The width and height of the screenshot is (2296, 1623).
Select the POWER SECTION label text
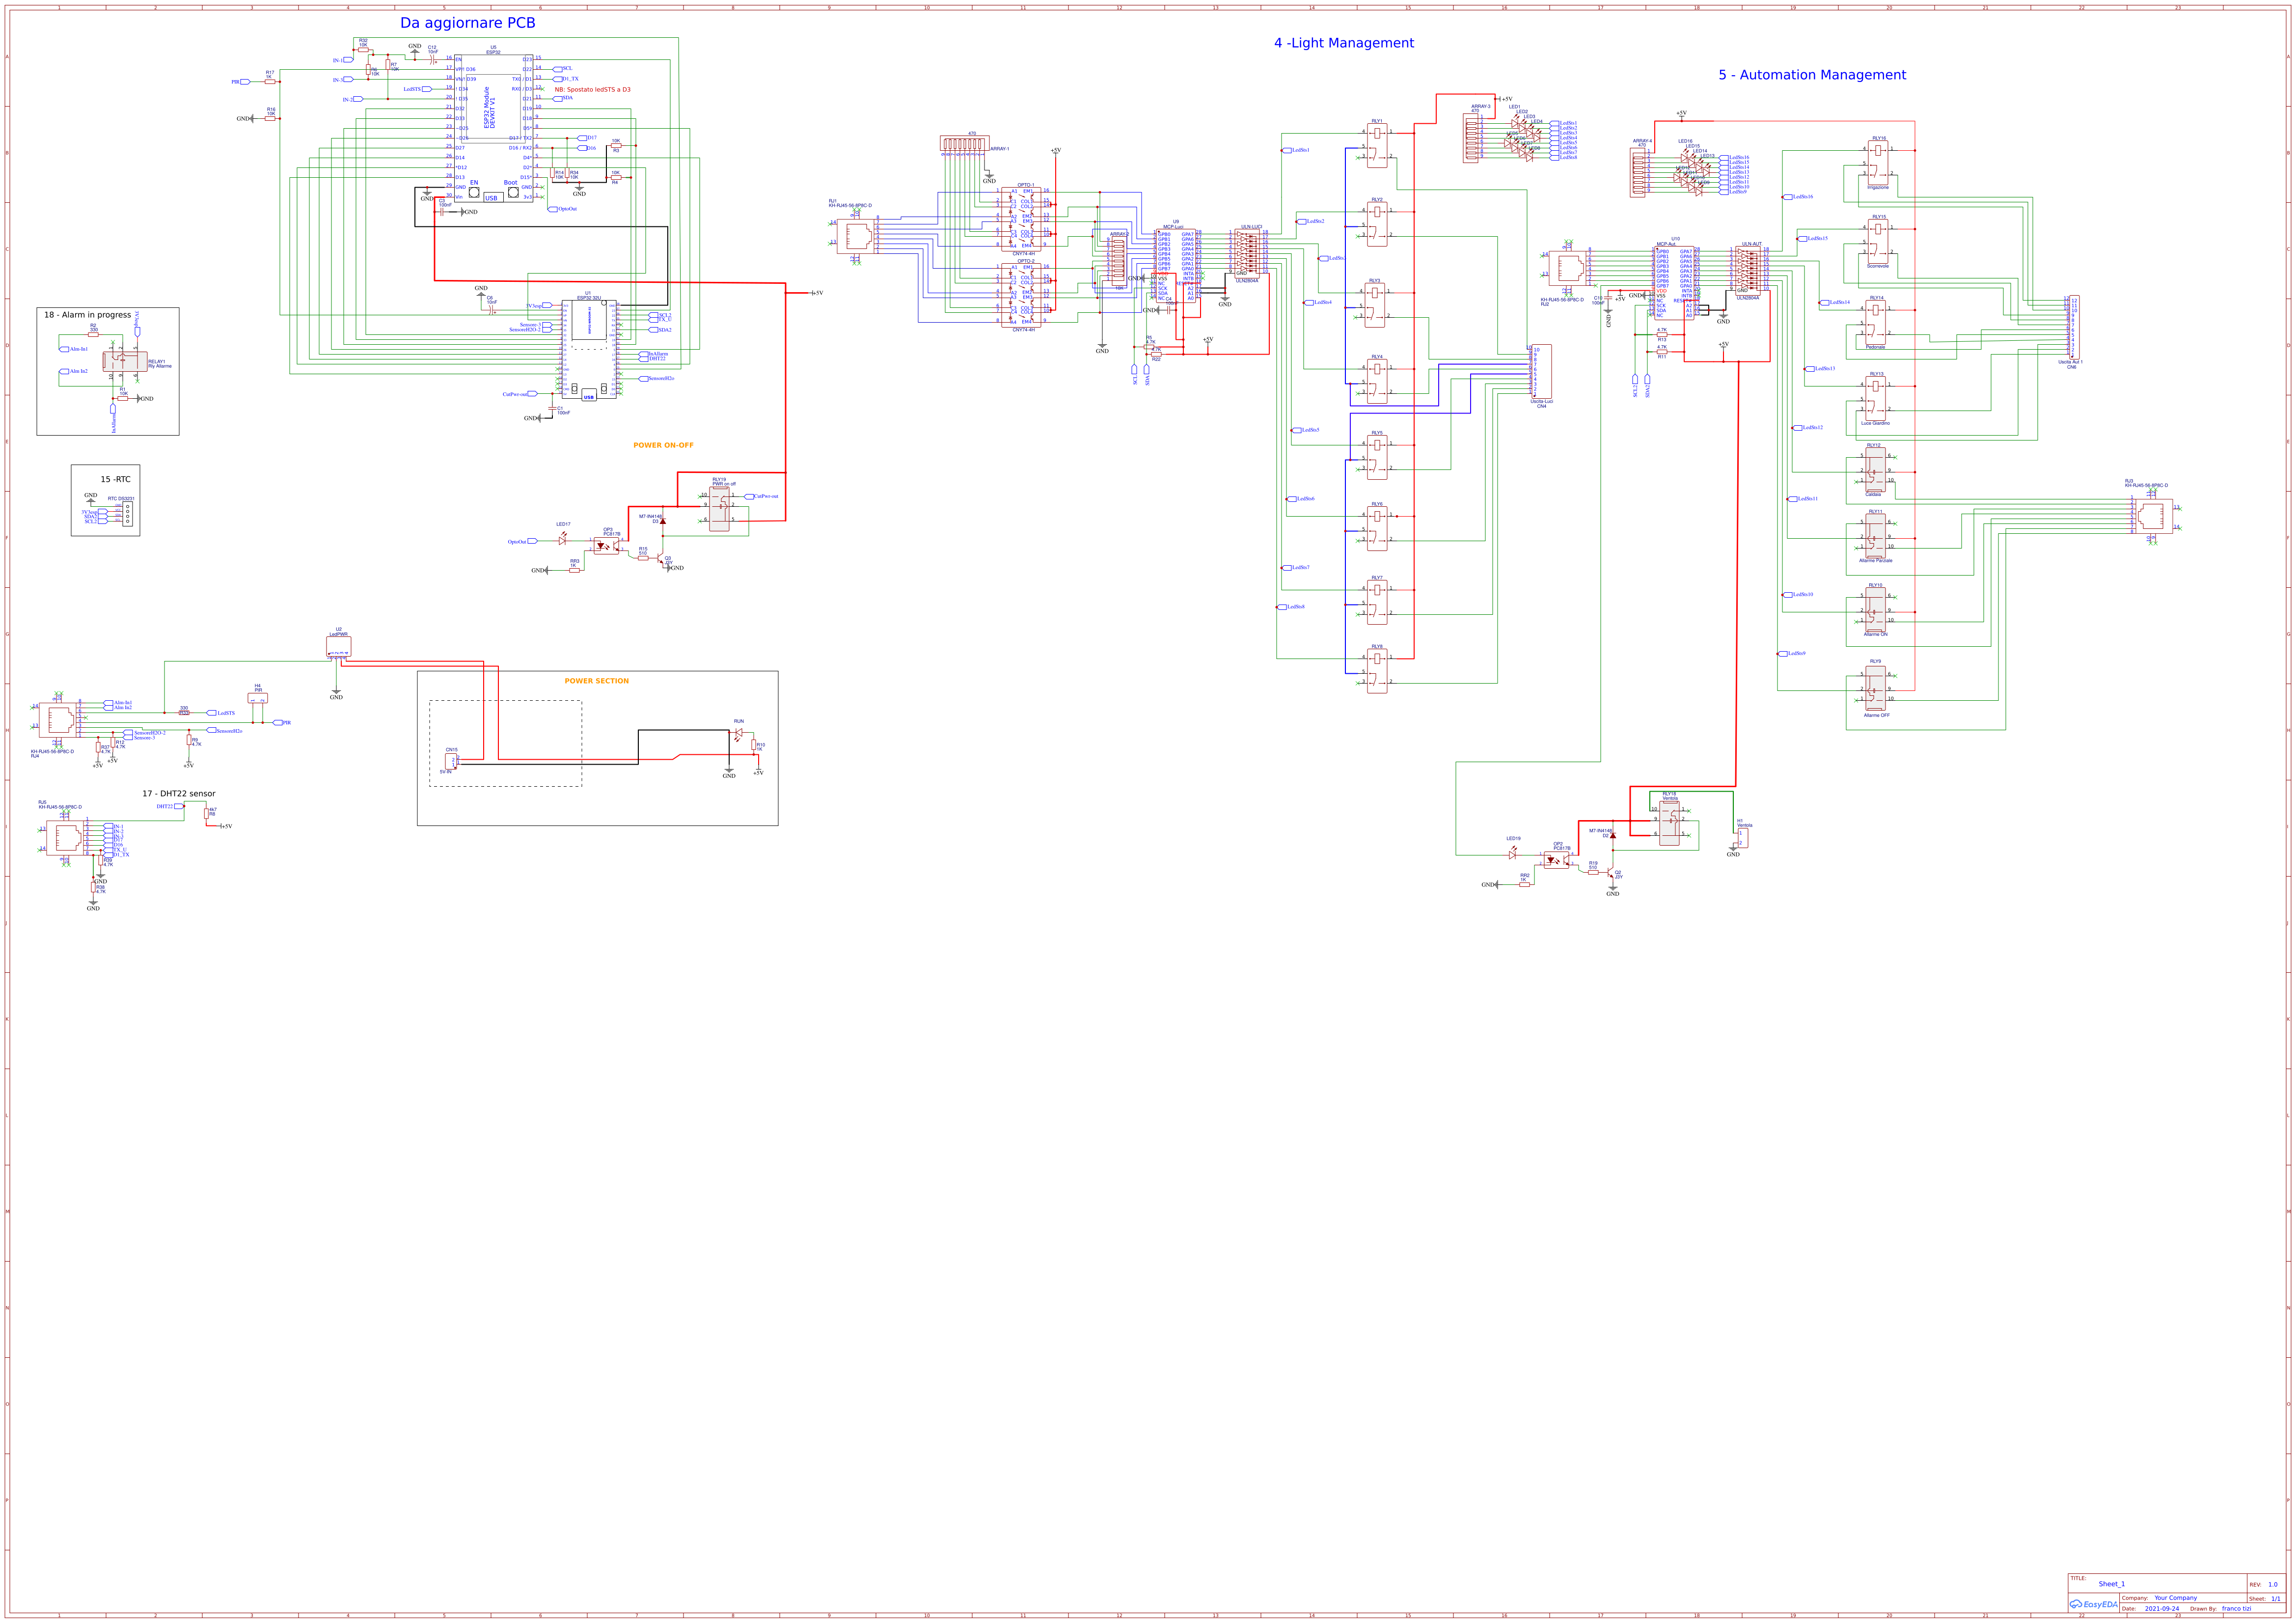pos(597,680)
